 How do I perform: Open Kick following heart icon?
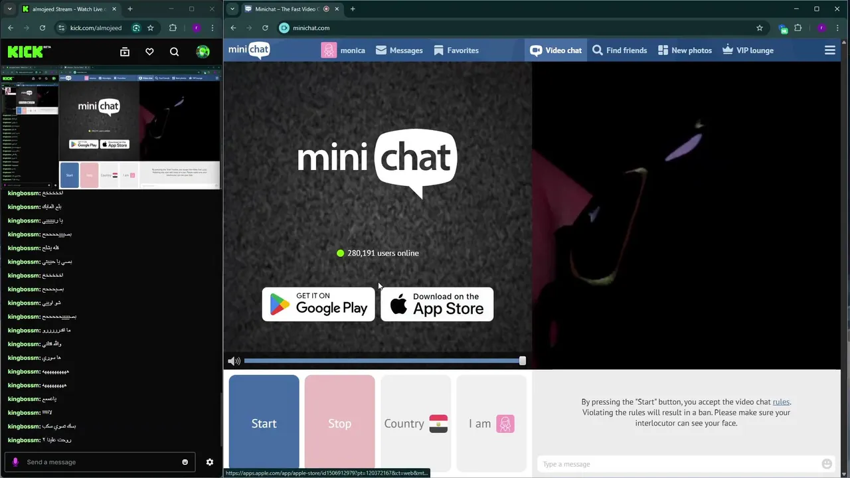point(149,52)
